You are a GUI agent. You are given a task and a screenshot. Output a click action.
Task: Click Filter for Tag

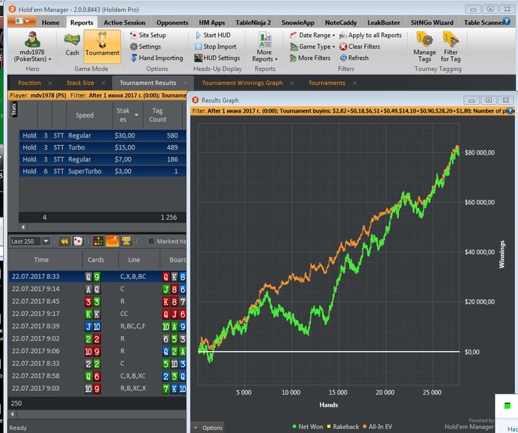[x=451, y=47]
